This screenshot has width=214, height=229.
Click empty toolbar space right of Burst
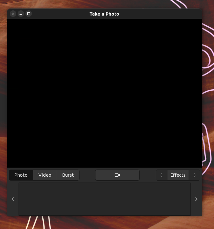[x=87, y=175]
